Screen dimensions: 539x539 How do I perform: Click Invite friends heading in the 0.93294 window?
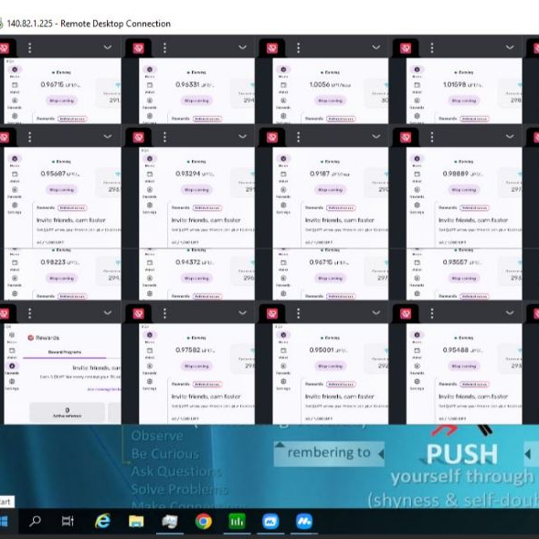tap(206, 220)
